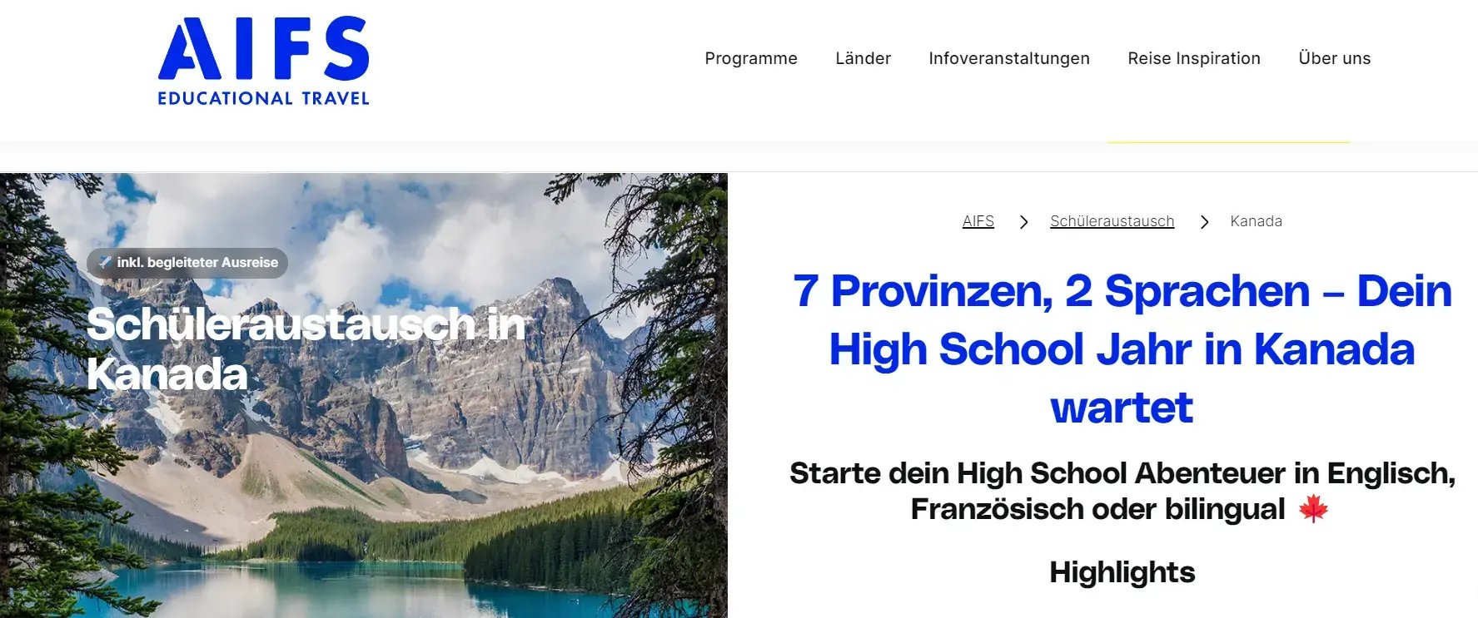Click the breadcrumb arrow before Kanada
The height and width of the screenshot is (618, 1478).
click(x=1204, y=222)
